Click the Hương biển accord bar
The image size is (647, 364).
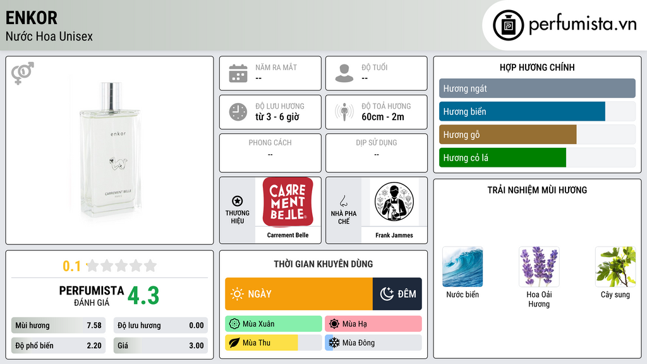pos(537,111)
